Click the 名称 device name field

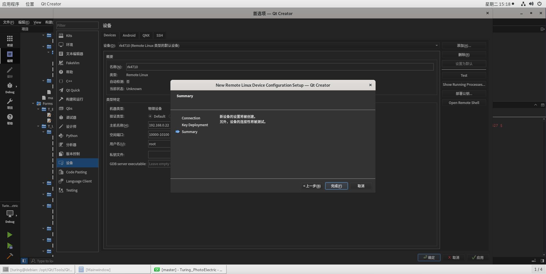click(x=280, y=67)
